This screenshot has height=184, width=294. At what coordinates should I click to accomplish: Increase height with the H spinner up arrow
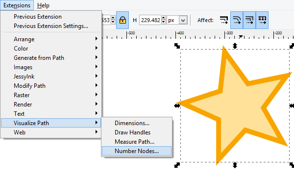[x=164, y=18]
